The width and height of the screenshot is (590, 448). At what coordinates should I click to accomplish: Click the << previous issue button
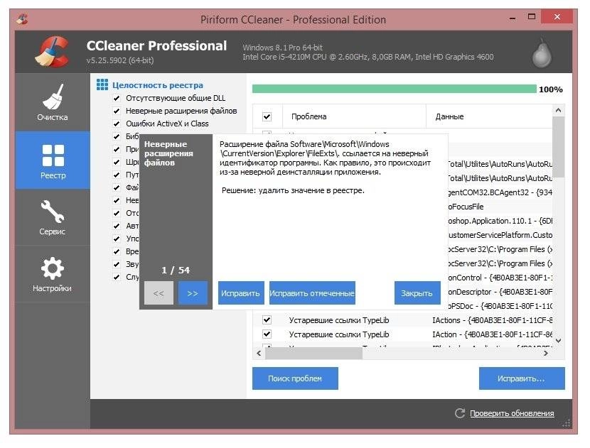pyautogui.click(x=159, y=293)
